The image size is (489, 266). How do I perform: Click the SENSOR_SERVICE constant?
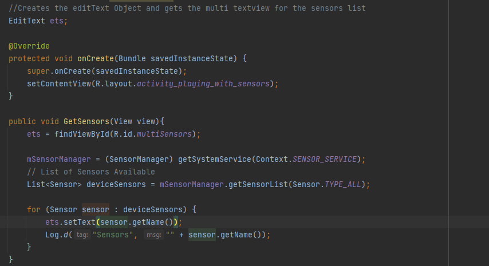coord(324,160)
